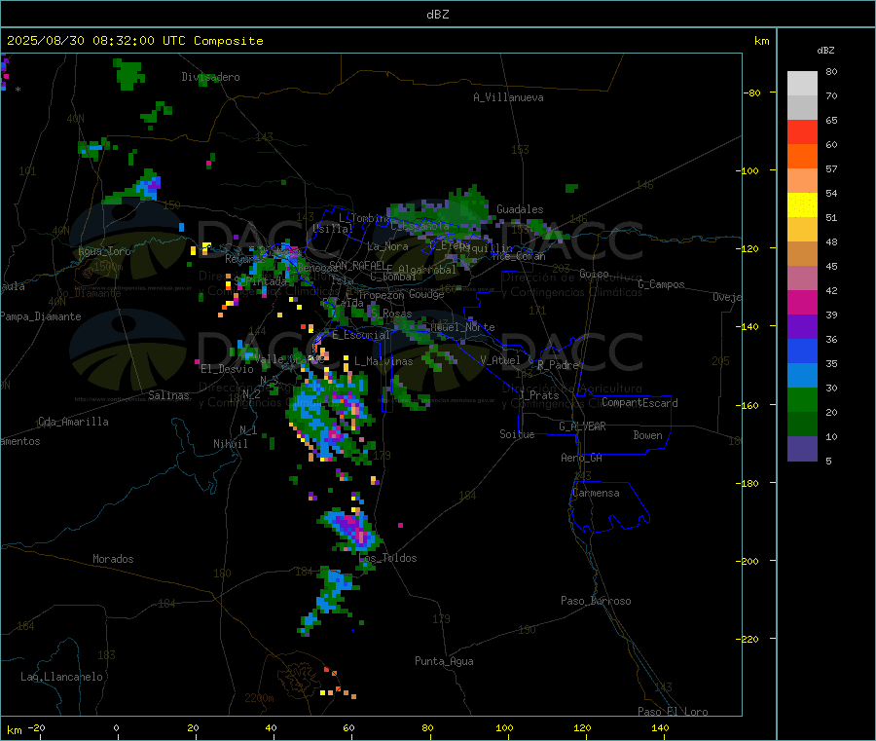Select the 54 dBZ yellow legend swatch

[x=802, y=205]
